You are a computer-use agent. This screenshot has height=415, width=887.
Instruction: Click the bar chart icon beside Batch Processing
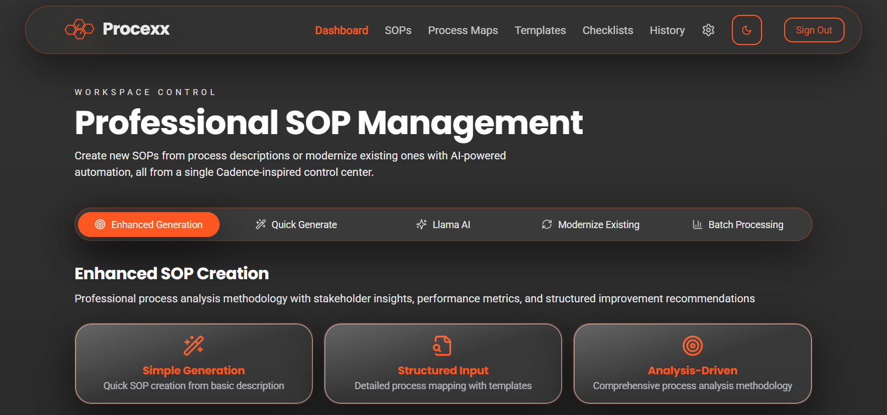697,224
